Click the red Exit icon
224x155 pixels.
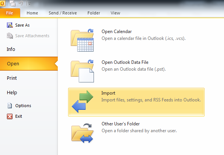click(x=10, y=116)
